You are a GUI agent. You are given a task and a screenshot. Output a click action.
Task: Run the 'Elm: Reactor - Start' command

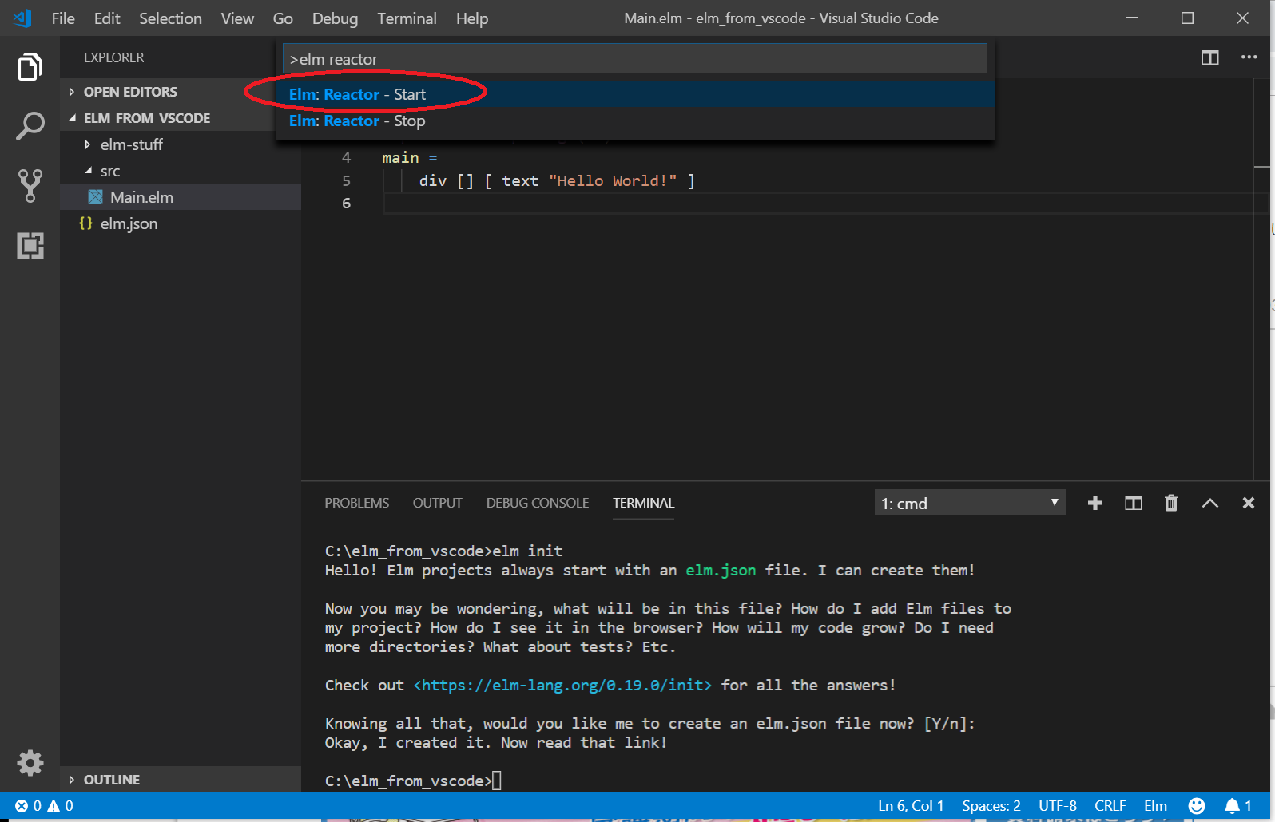pos(358,94)
